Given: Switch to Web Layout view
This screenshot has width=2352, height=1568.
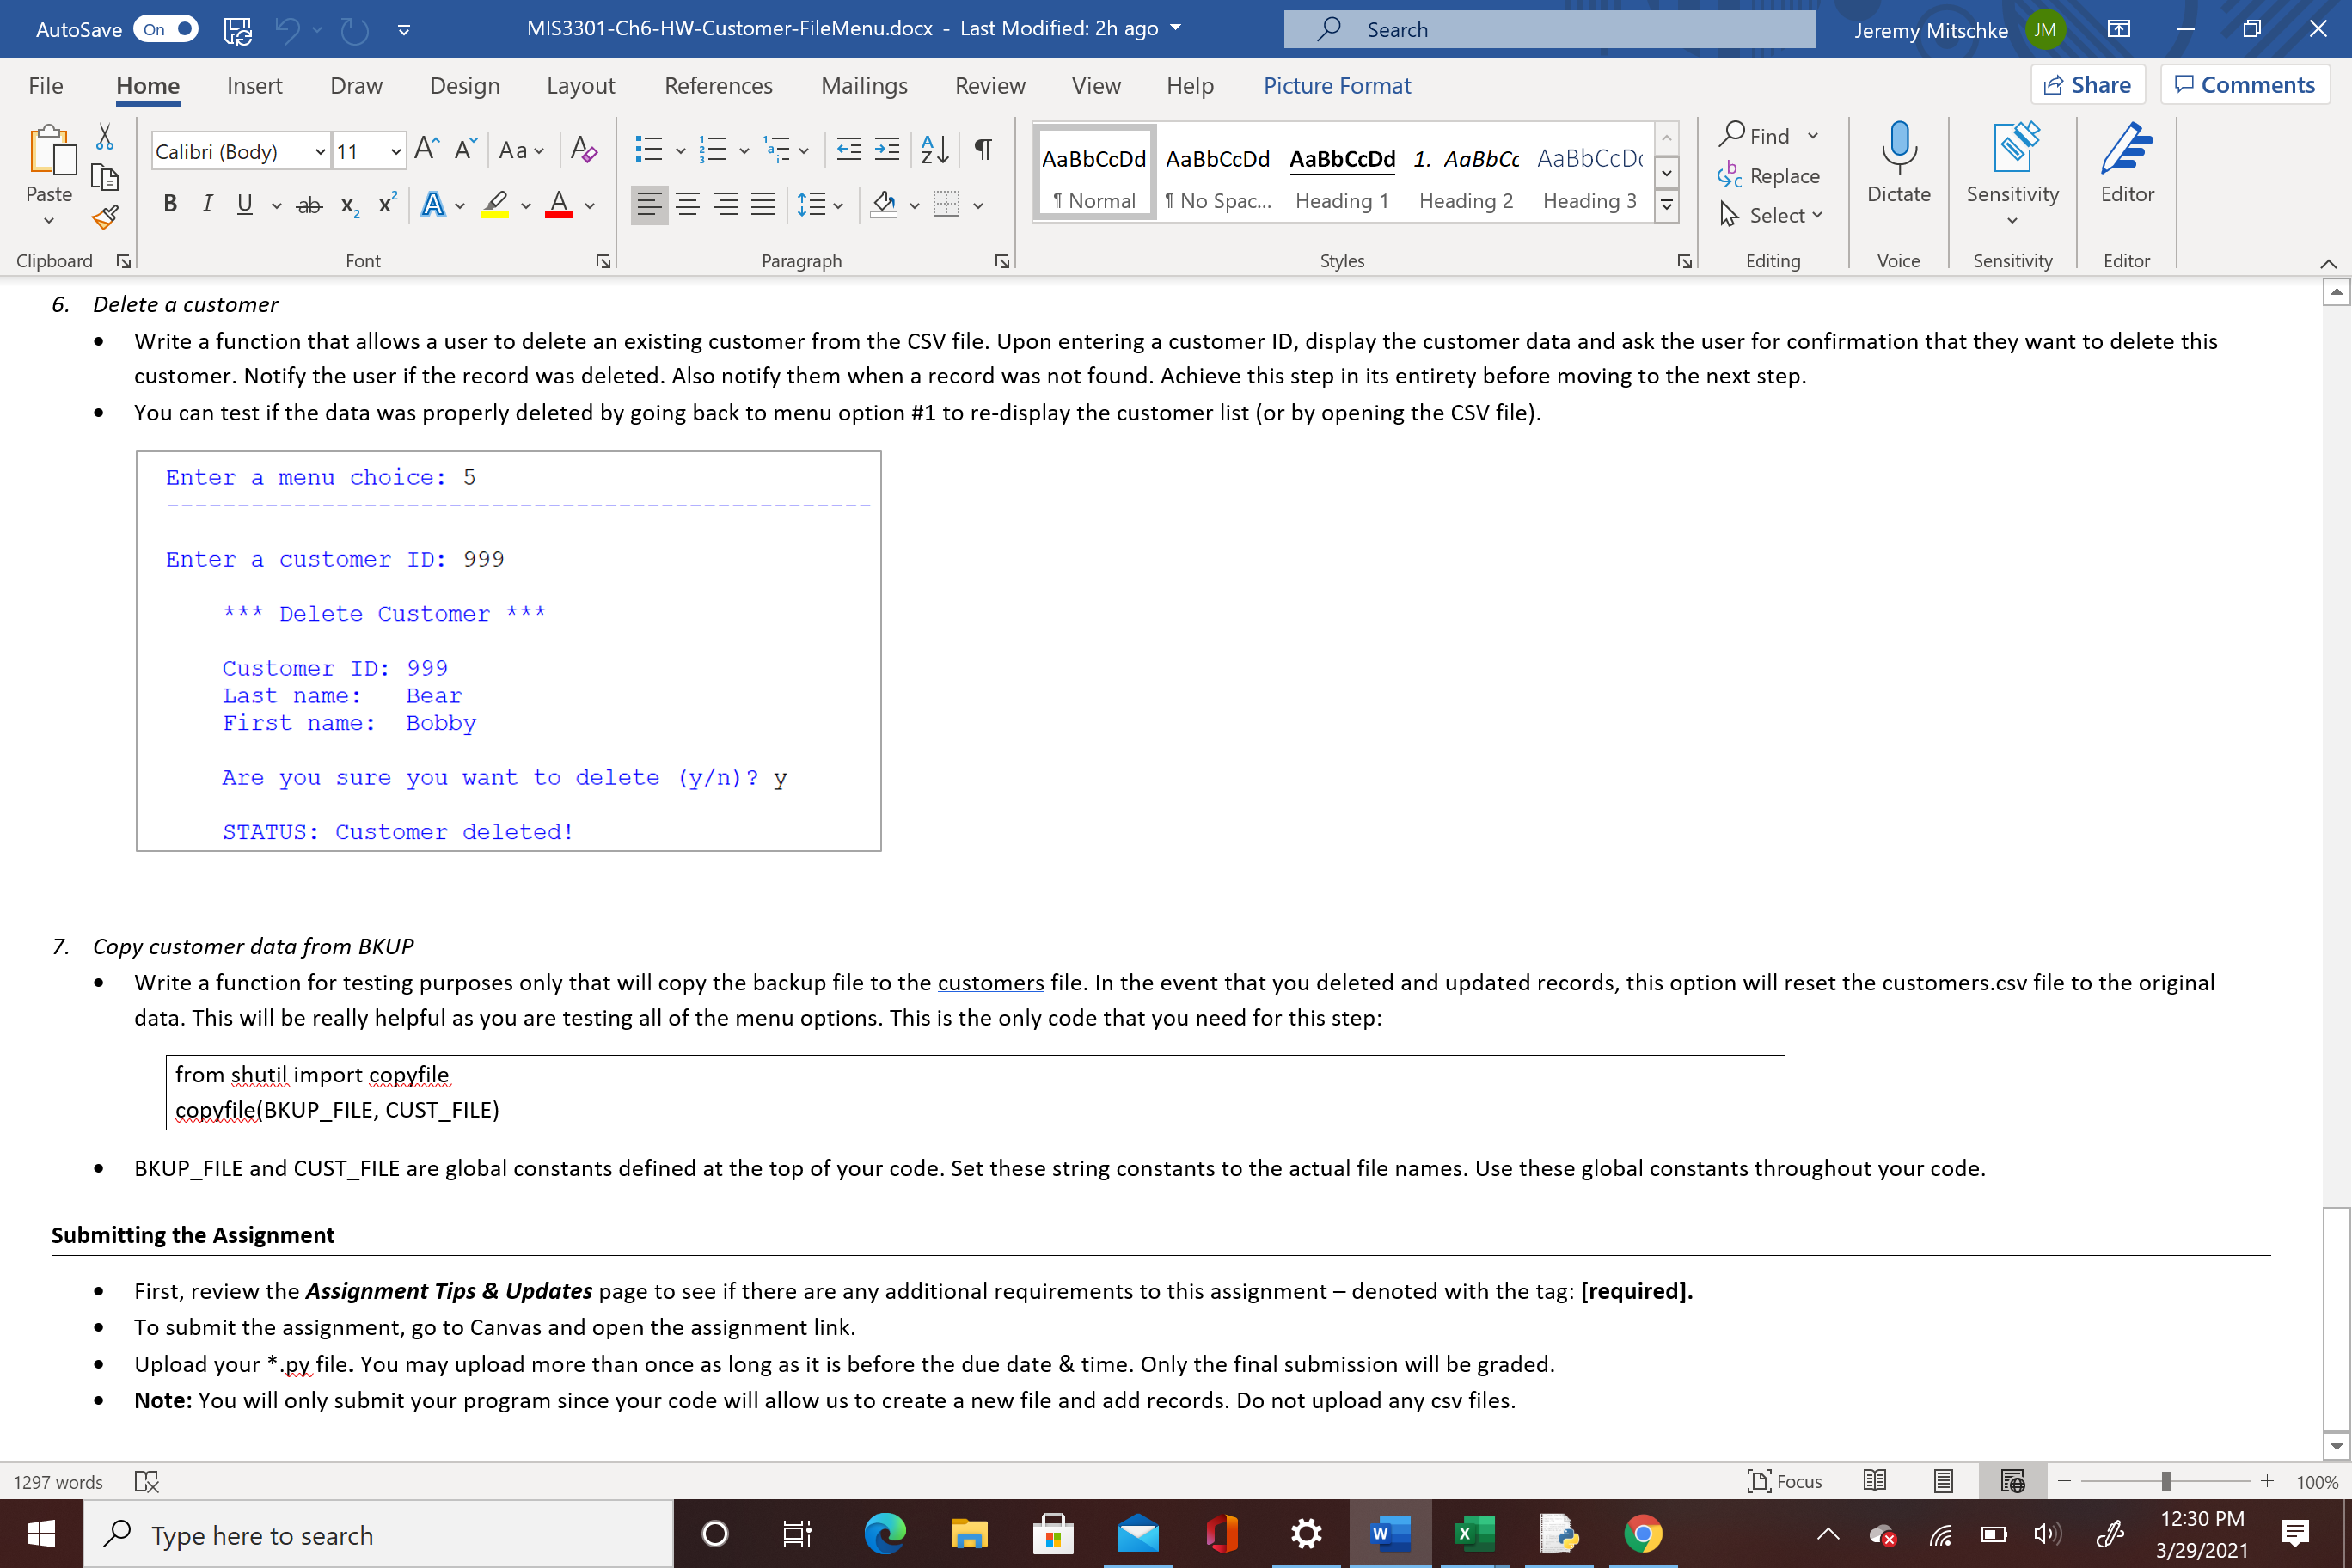Looking at the screenshot, I should pos(2012,1481).
